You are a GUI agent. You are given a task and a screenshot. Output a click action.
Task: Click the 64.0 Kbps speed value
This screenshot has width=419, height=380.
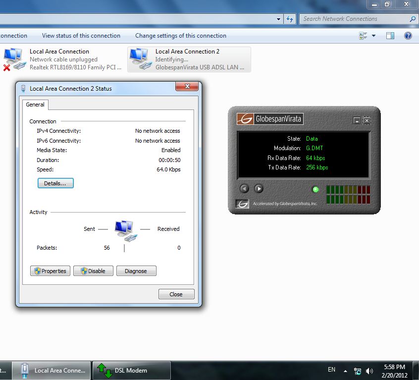click(x=168, y=169)
